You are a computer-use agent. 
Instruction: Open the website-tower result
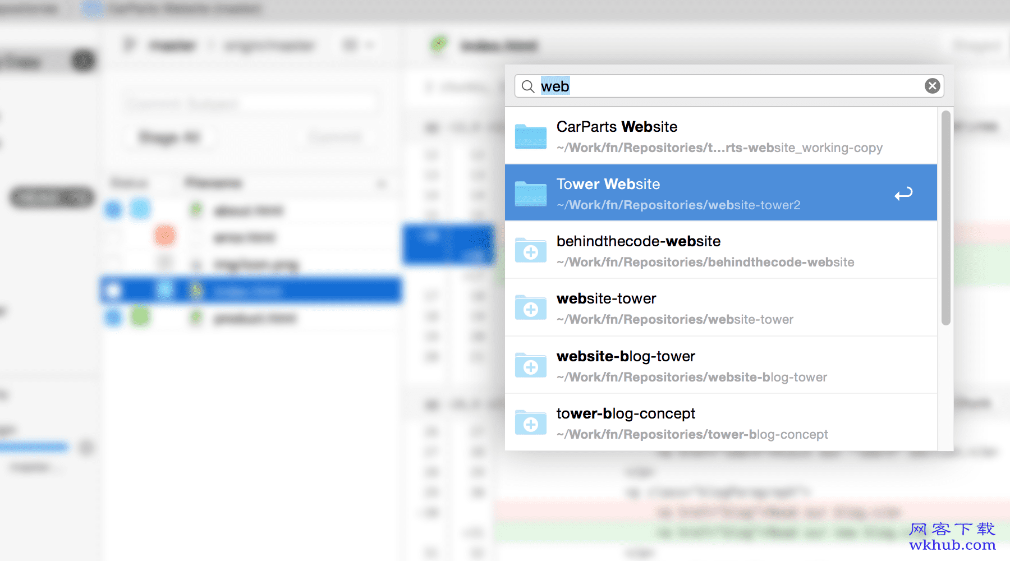point(721,307)
